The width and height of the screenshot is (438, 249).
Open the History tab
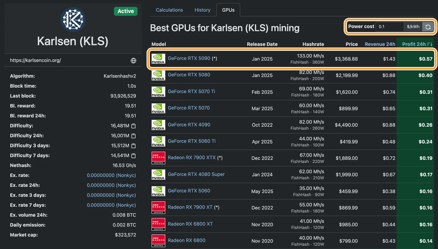pos(202,10)
